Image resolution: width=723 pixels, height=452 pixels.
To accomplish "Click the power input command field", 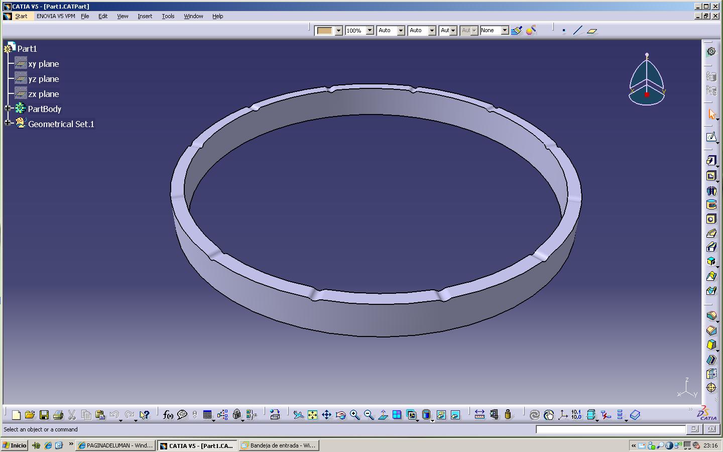I will pyautogui.click(x=611, y=429).
